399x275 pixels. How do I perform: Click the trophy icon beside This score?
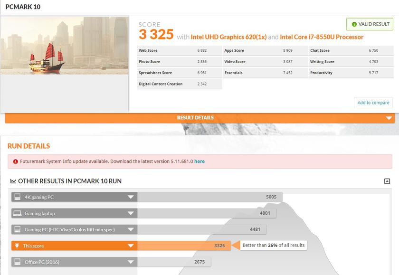coord(17,246)
